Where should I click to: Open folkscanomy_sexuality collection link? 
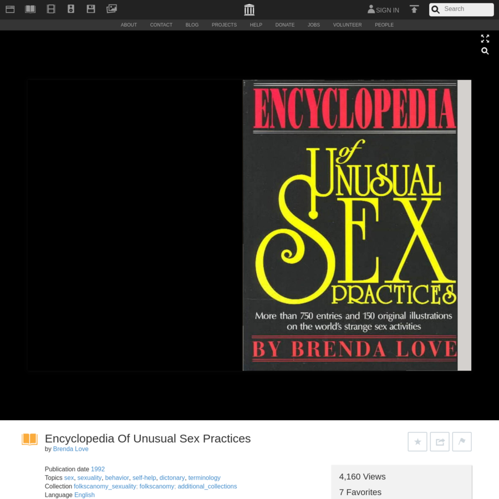coord(105,486)
